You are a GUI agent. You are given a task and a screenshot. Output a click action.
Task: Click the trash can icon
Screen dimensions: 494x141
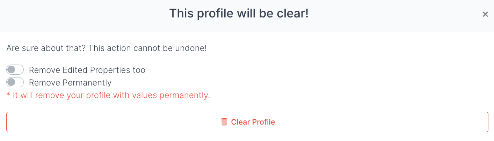point(224,122)
